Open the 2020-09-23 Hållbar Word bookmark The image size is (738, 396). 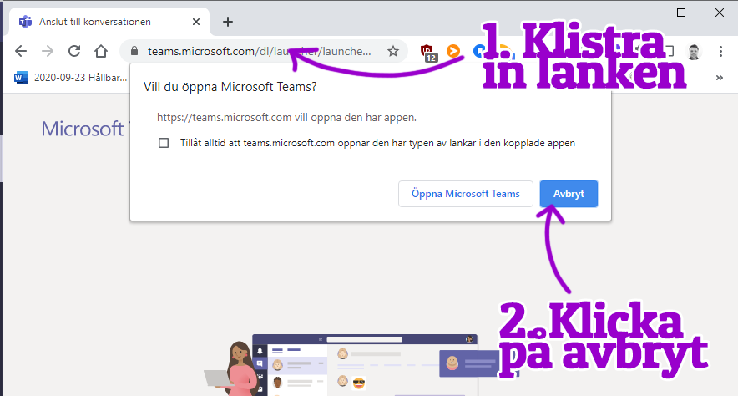(71, 78)
